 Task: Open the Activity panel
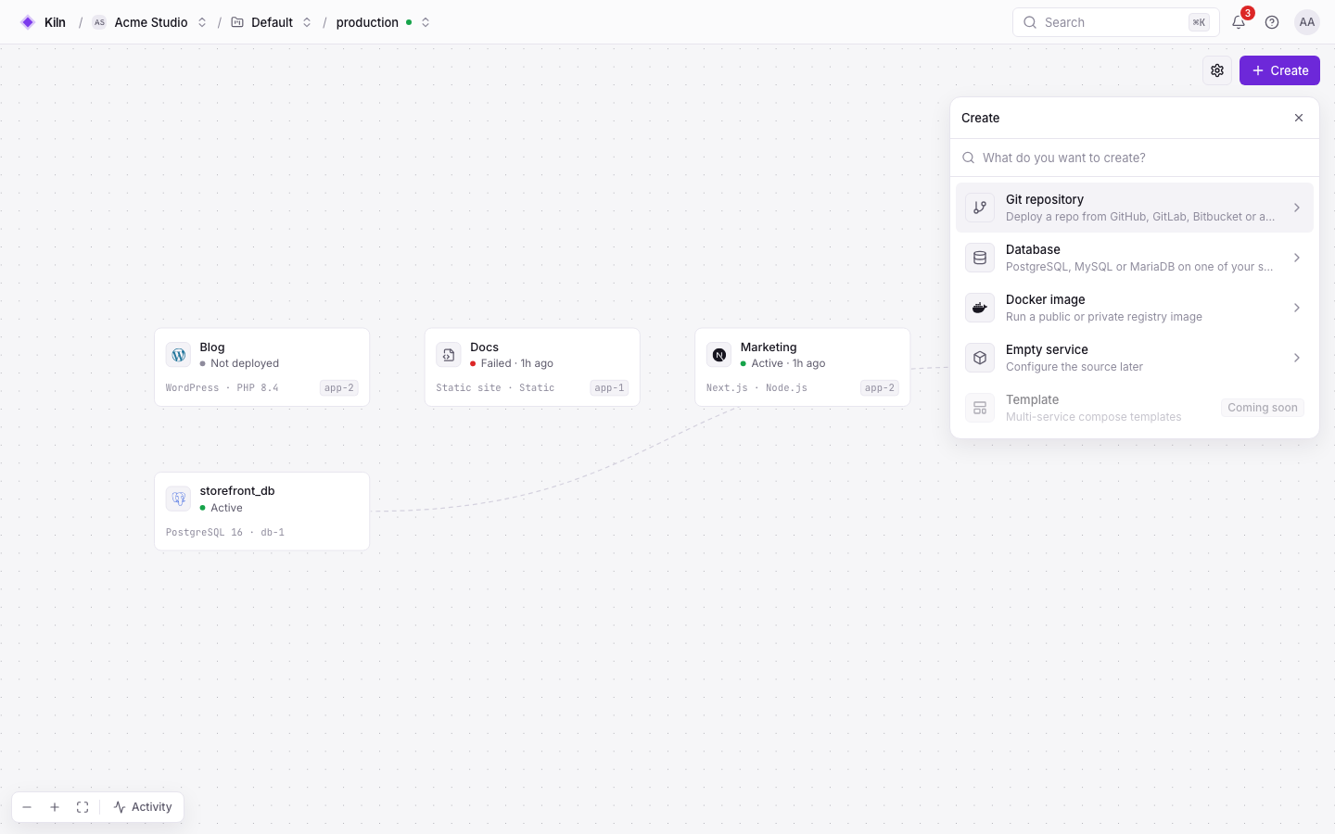point(143,807)
